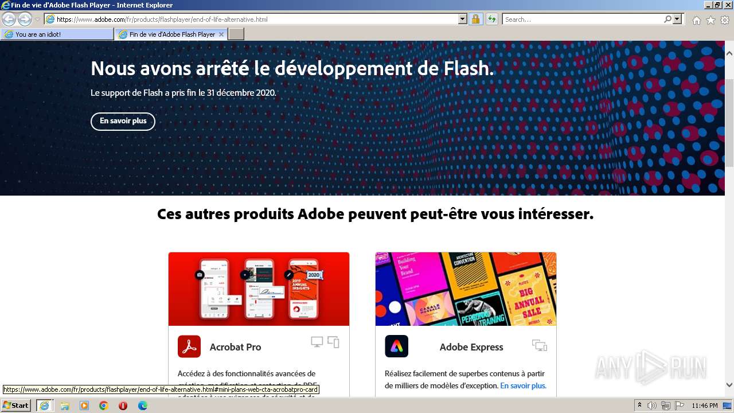This screenshot has height=413, width=734.
Task: Click the mobile devices icon on Acrobat Pro card
Action: (x=334, y=342)
